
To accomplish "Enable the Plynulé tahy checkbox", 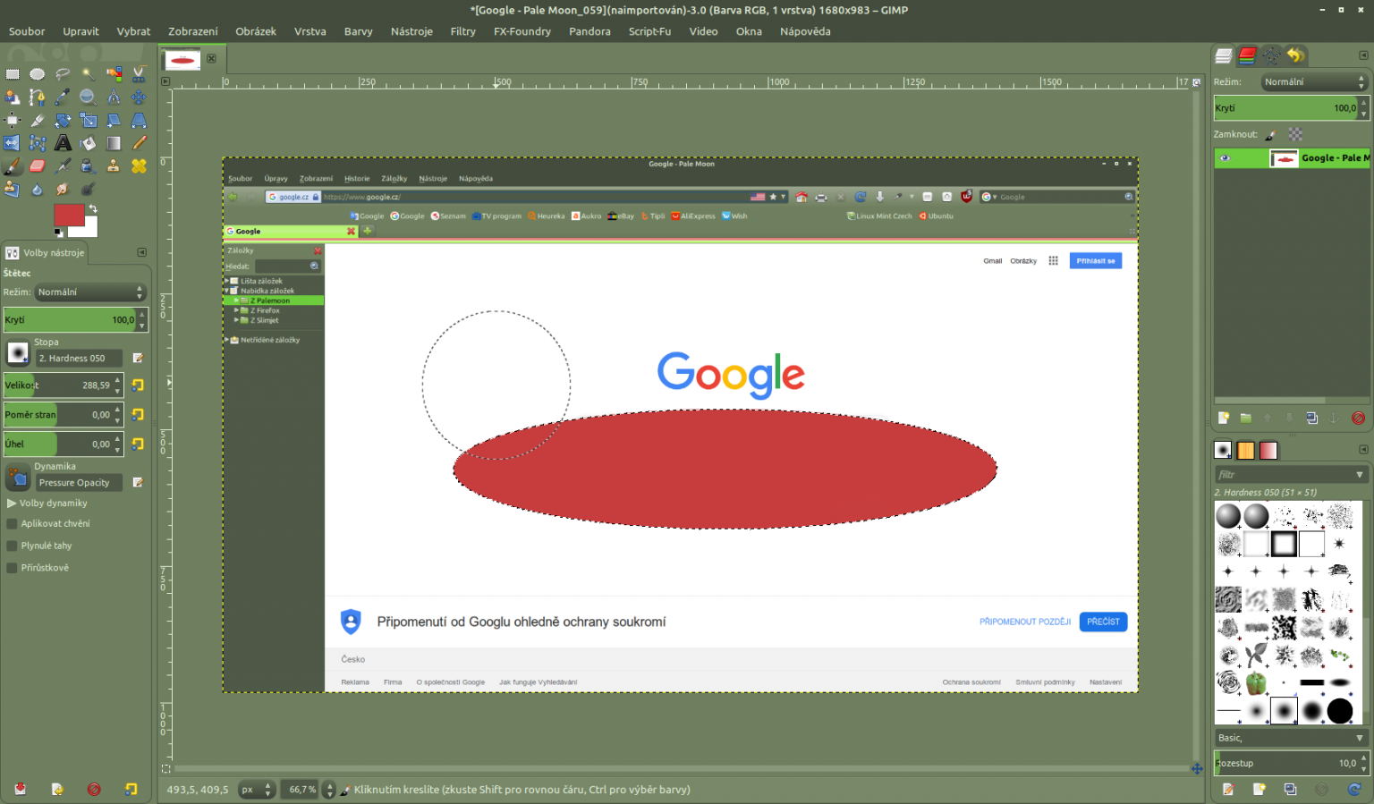I will [12, 546].
